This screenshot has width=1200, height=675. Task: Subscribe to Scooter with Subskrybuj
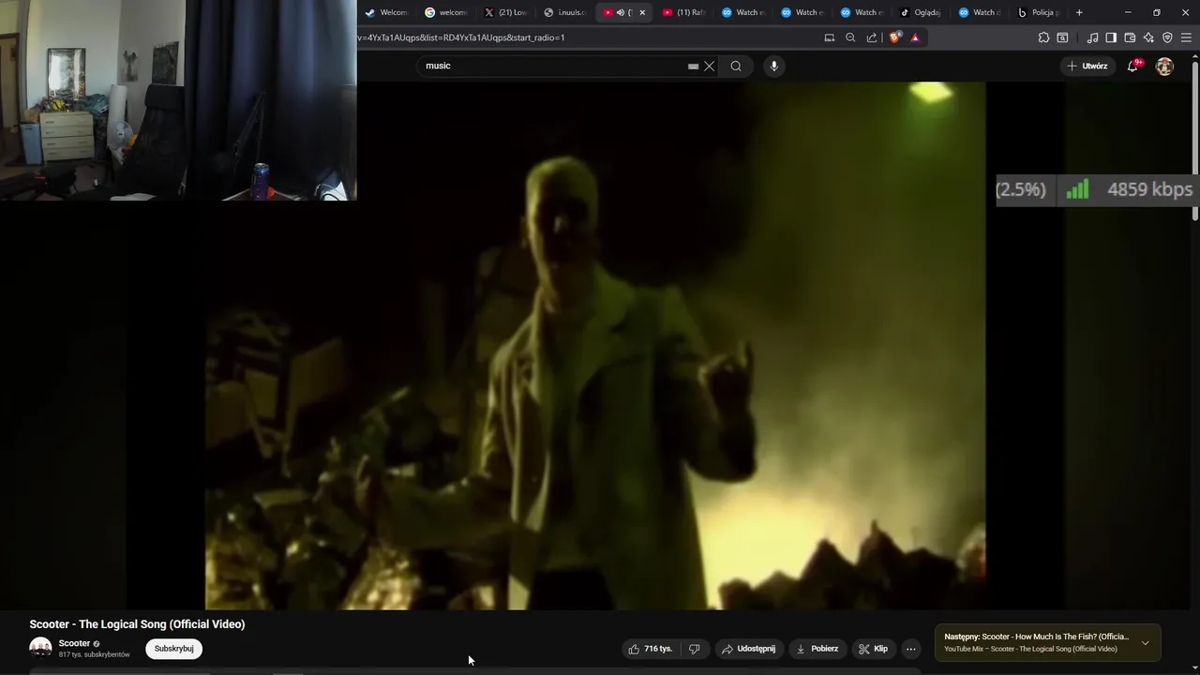pyautogui.click(x=173, y=649)
